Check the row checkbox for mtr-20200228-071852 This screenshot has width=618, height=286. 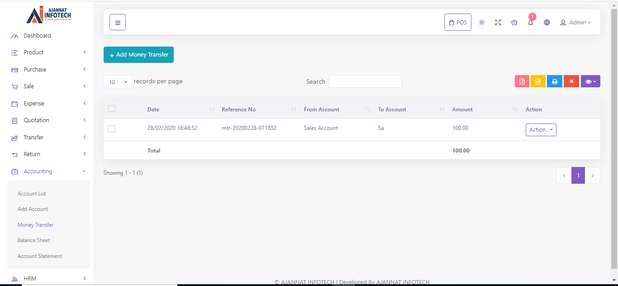point(112,129)
